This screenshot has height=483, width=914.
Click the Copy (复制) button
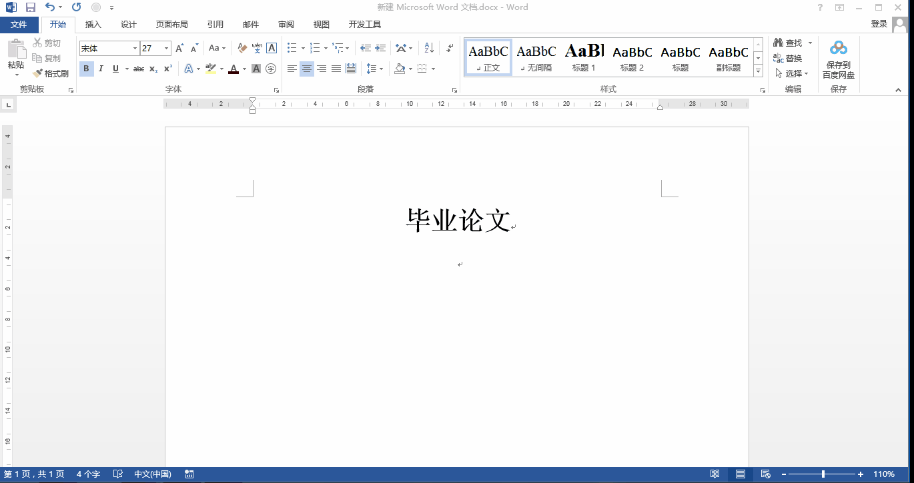click(x=47, y=58)
